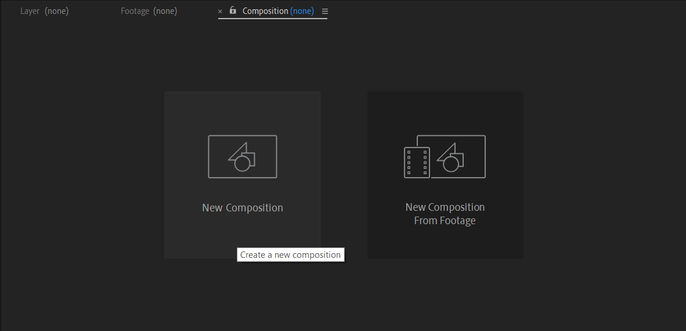The width and height of the screenshot is (686, 331).
Task: Switch to the Layer (none) tab
Action: 44,11
